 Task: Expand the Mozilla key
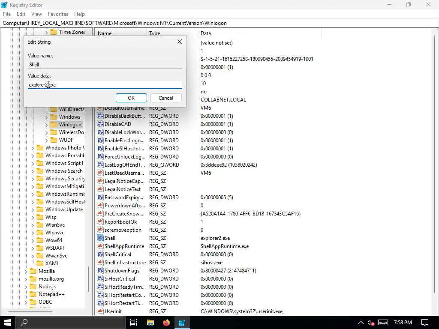26,271
